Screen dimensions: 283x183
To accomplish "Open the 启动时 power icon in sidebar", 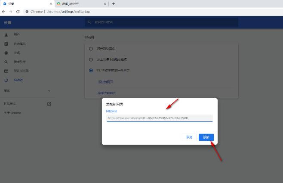I will click(6, 80).
